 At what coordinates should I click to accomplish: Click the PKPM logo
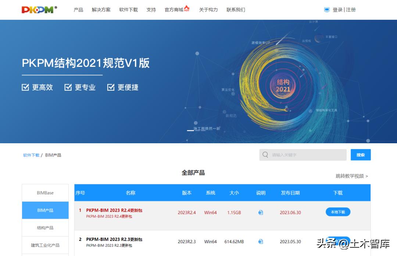pos(39,10)
